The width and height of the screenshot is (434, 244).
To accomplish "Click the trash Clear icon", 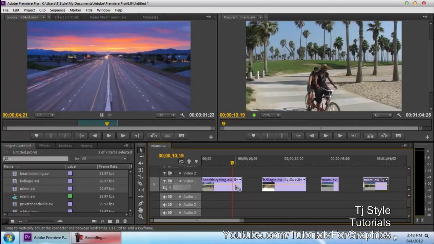I will [x=125, y=221].
